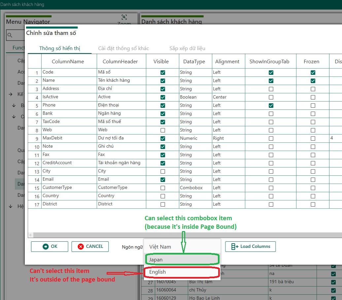Click the grid's horizontal scrollbar track
Viewport: 342px width, 300px height.
point(188,235)
